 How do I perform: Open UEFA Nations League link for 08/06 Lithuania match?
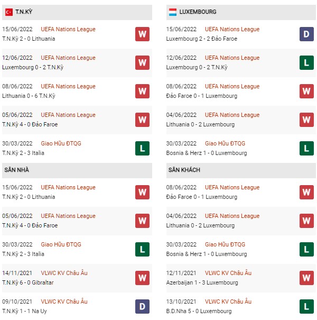coord(68,87)
